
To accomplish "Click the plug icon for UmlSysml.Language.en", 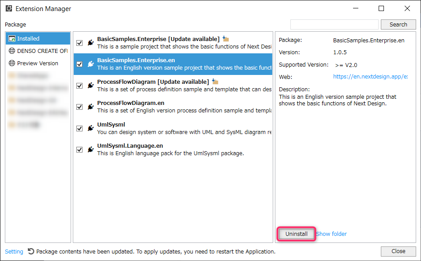I will (91, 149).
